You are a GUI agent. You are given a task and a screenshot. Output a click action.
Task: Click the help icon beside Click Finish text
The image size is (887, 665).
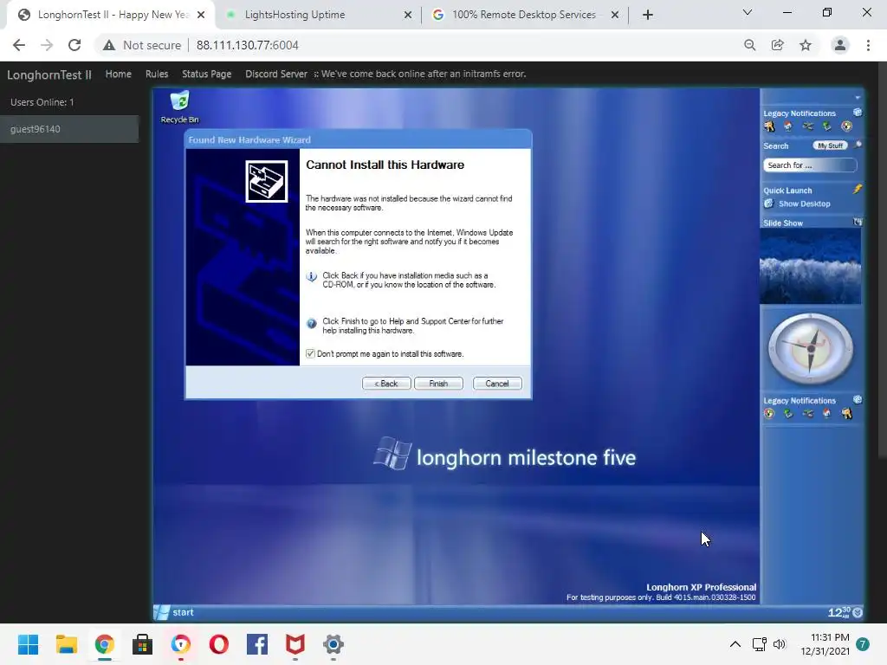click(x=311, y=324)
